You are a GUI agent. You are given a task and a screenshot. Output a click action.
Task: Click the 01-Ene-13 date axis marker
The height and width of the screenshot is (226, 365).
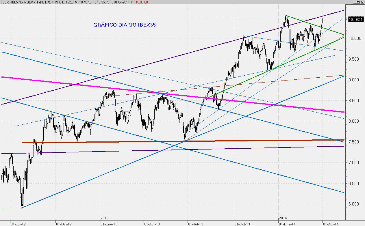109,223
